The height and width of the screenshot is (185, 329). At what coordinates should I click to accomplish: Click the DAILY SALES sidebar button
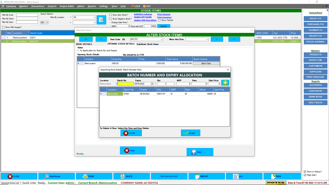coord(316,103)
